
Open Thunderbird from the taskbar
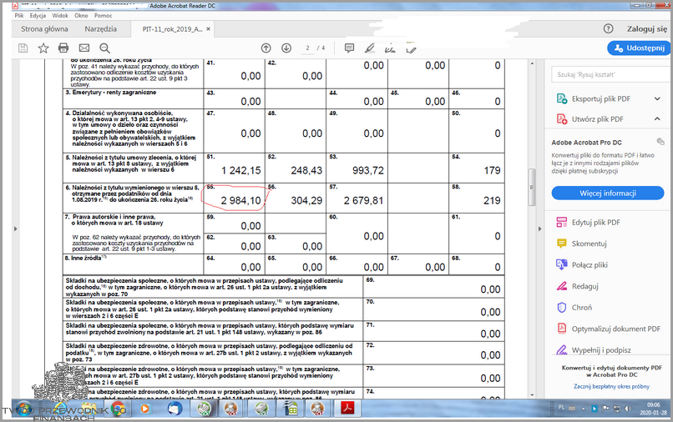(x=175, y=409)
